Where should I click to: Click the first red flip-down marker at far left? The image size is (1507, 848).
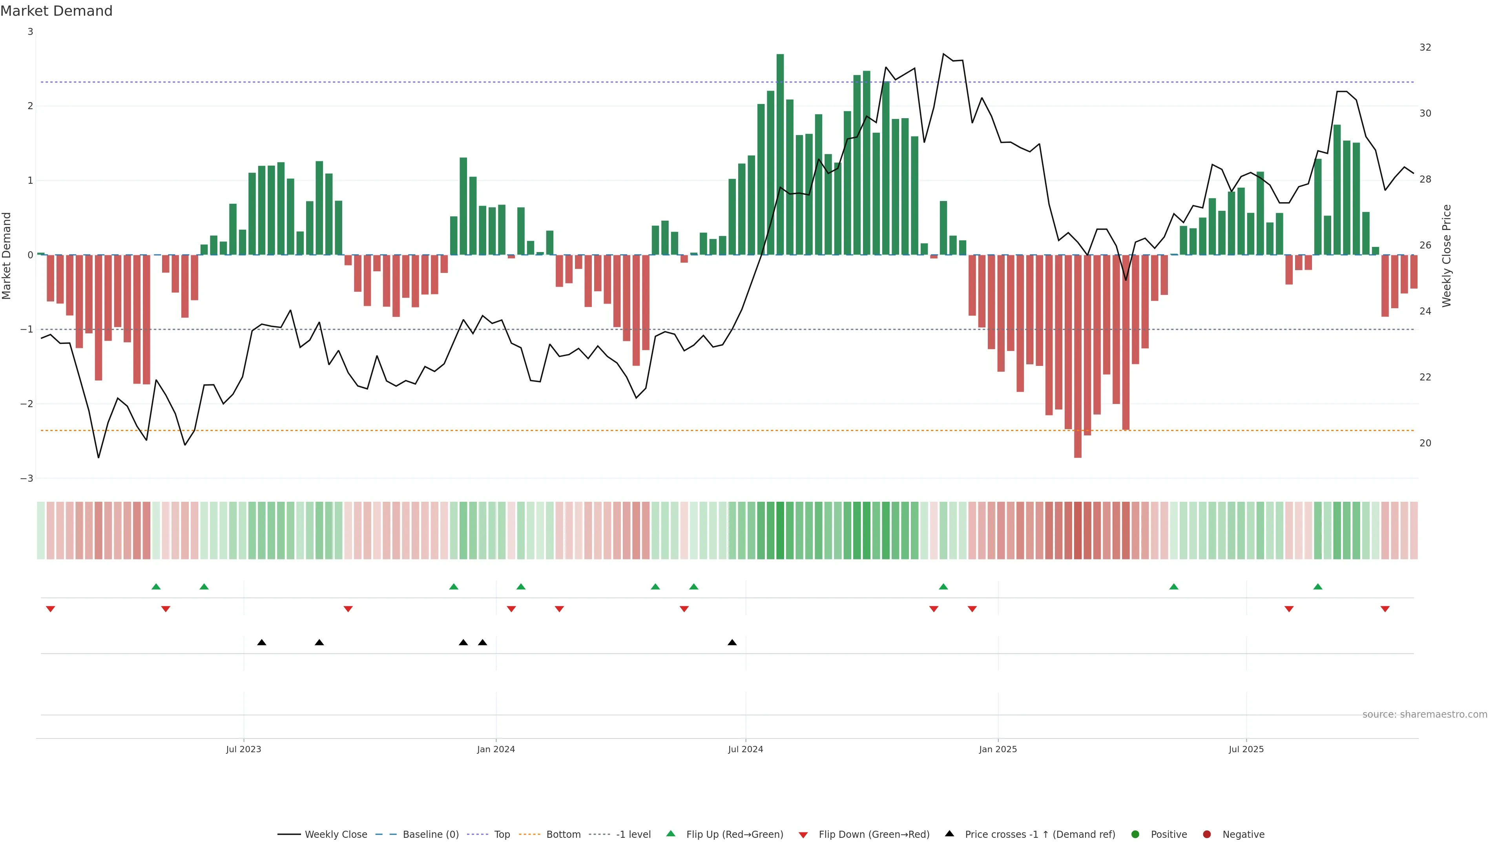50,609
